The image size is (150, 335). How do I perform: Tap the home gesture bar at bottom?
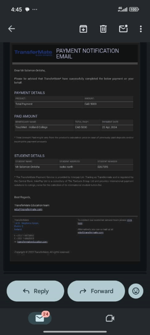coord(75,332)
